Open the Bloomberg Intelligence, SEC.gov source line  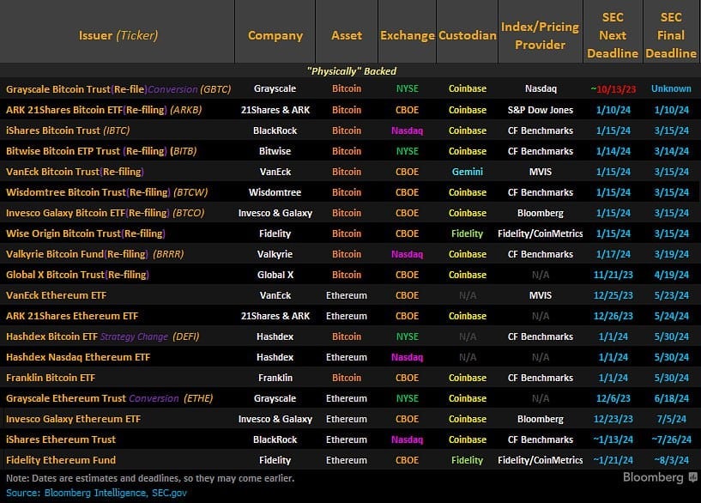click(96, 493)
